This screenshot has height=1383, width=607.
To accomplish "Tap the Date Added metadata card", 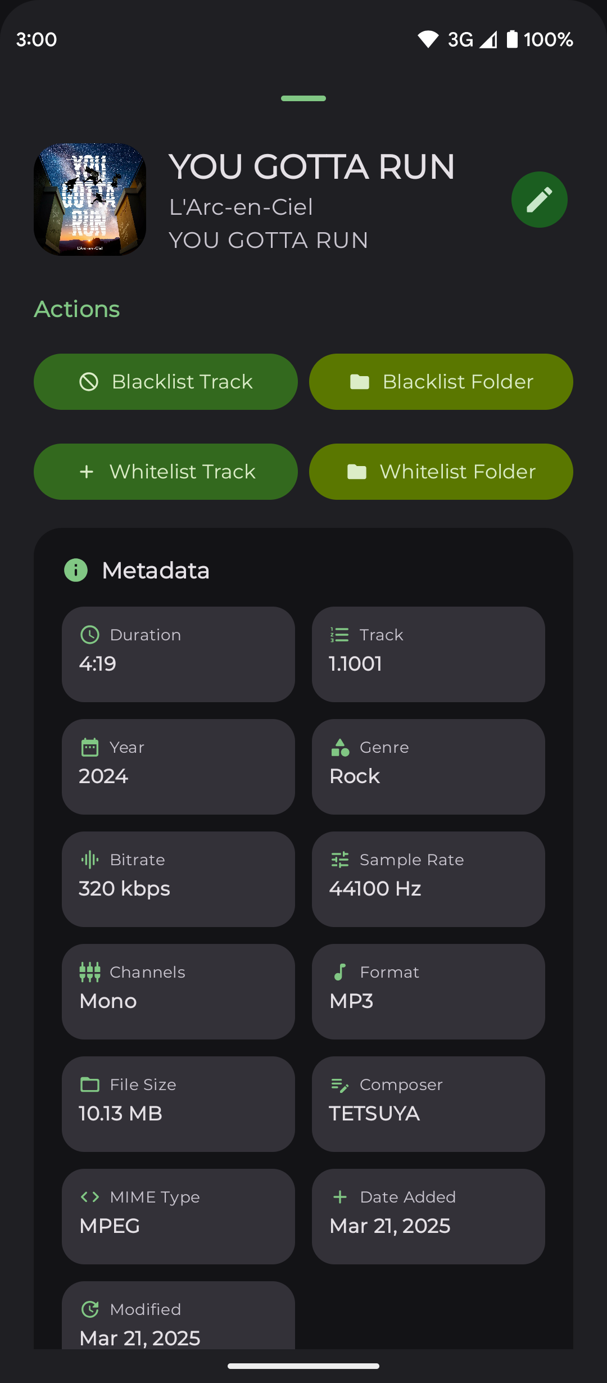I will coord(428,1216).
